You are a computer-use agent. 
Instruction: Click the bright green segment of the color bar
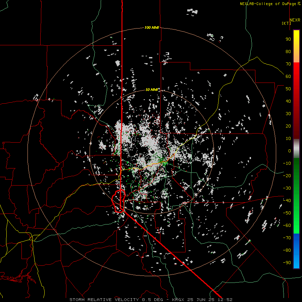tap(296, 221)
